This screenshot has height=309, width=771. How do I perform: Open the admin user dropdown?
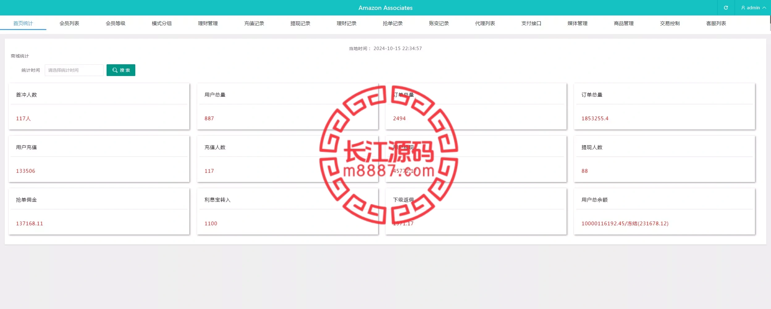(753, 8)
